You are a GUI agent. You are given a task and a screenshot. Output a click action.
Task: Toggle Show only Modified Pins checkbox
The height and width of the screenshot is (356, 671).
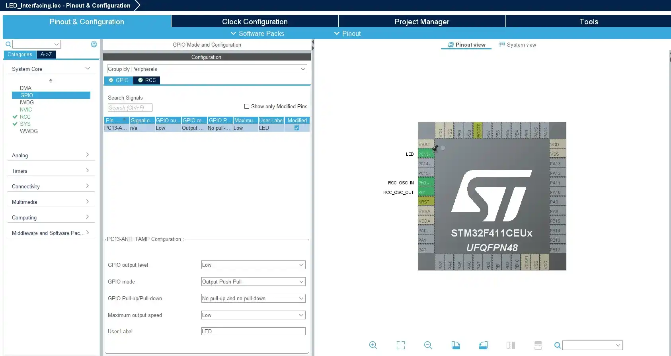pos(247,106)
